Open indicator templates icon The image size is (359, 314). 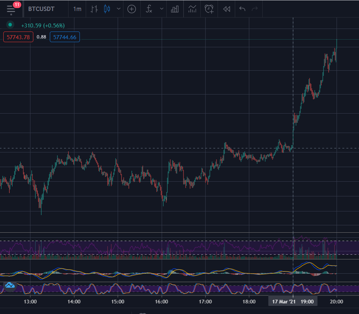192,9
